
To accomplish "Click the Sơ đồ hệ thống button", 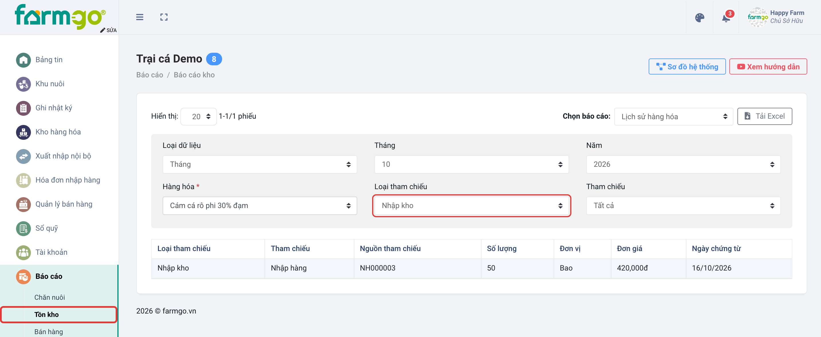I will pos(687,67).
